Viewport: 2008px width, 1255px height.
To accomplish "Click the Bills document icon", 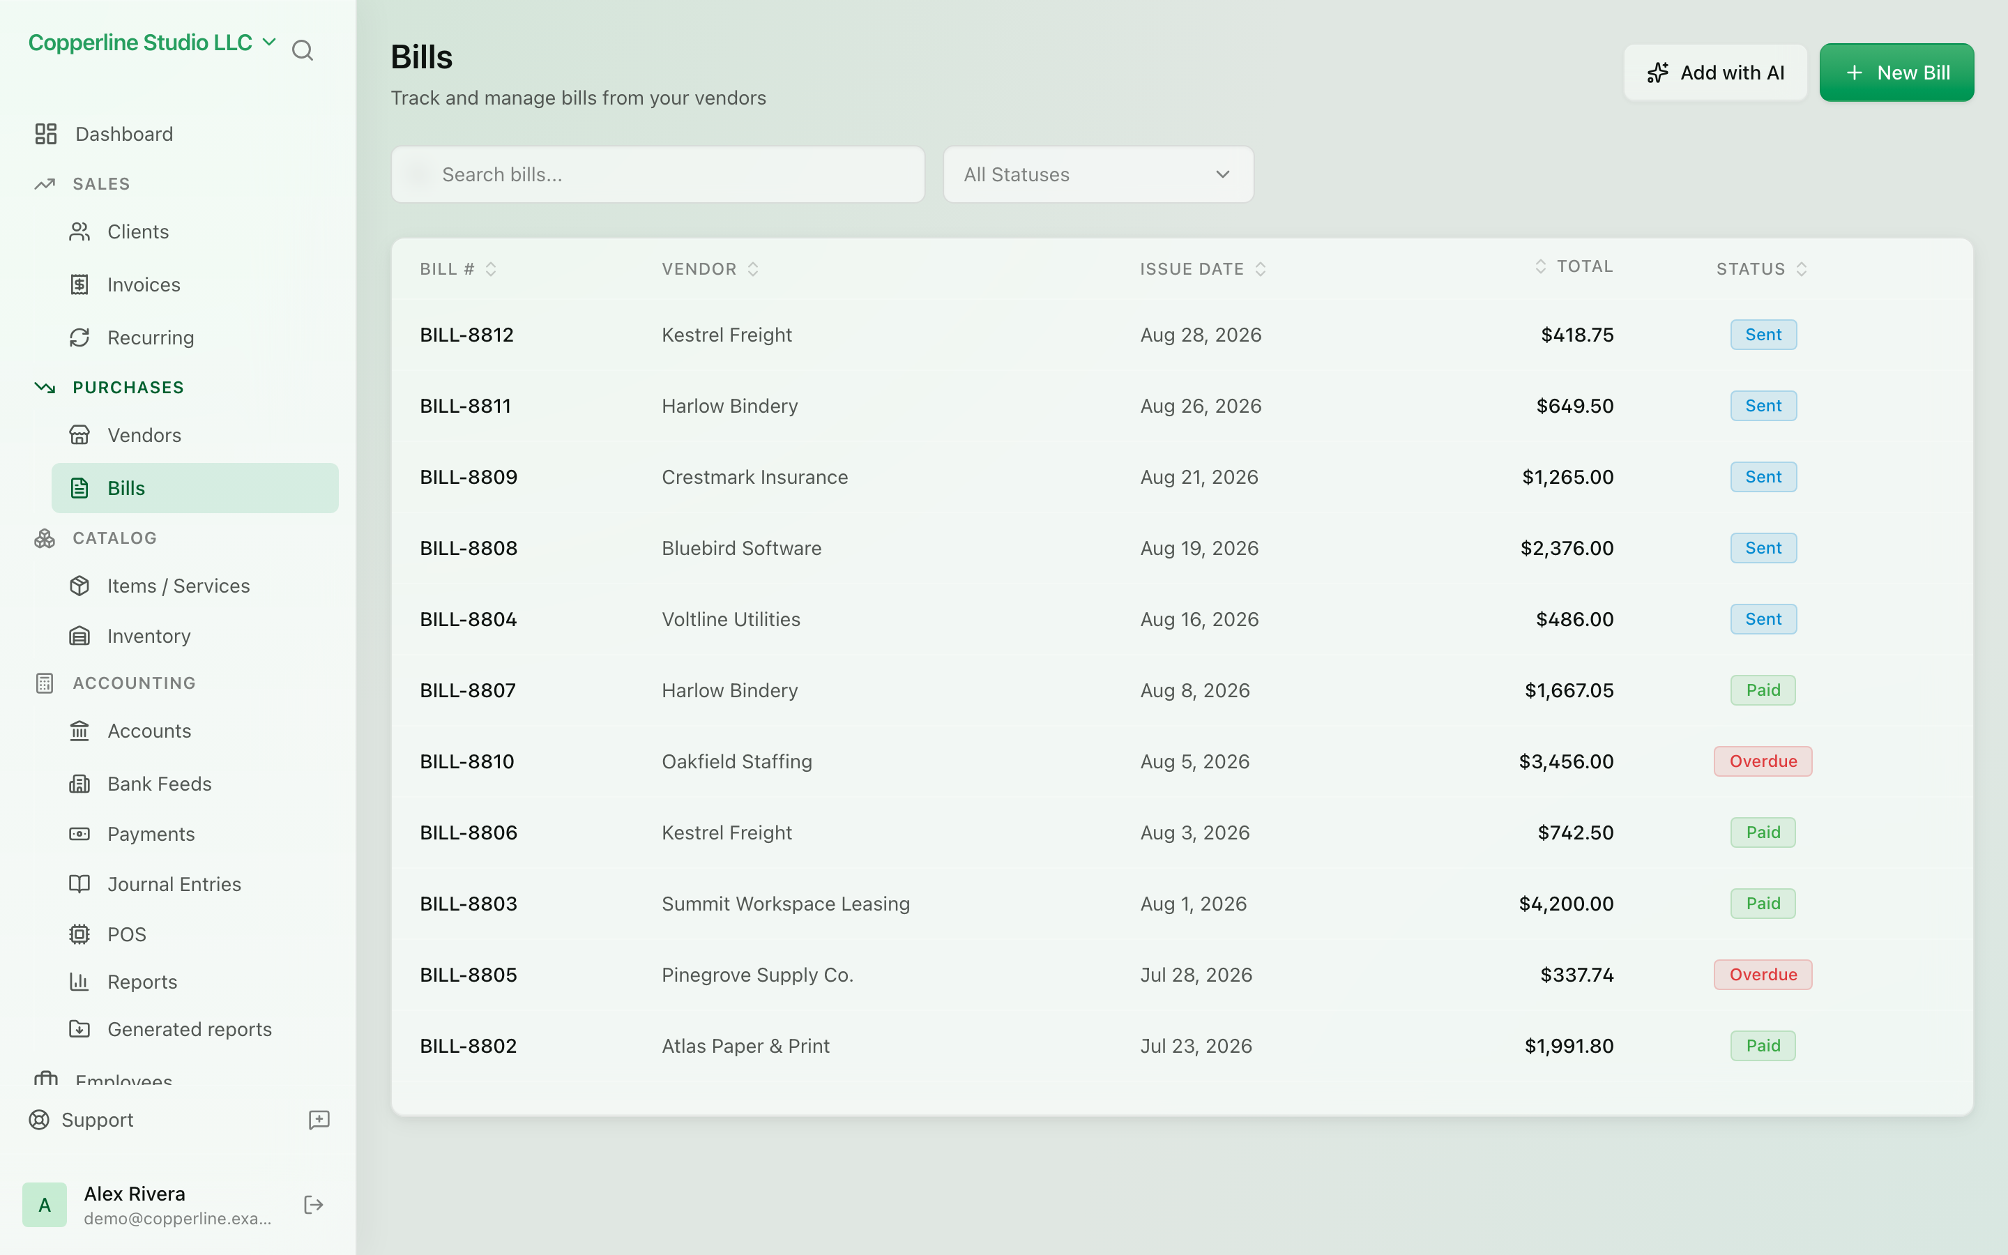I will click(x=79, y=488).
